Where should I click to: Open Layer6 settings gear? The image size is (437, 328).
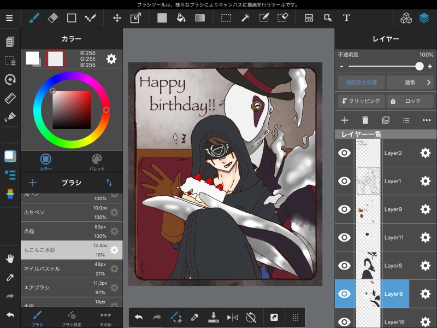click(426, 294)
